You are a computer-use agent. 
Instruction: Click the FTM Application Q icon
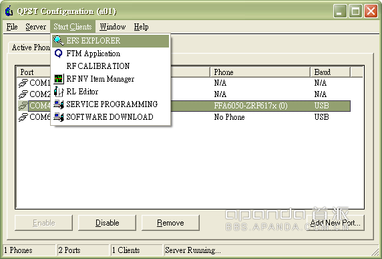click(x=59, y=54)
